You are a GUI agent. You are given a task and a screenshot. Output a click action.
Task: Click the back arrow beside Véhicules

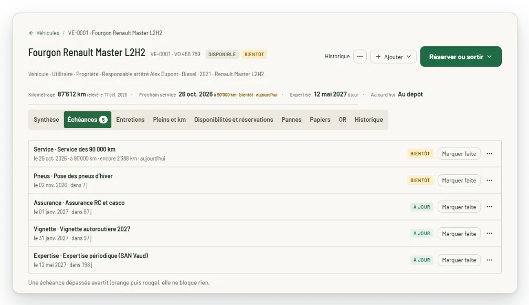pyautogui.click(x=31, y=33)
